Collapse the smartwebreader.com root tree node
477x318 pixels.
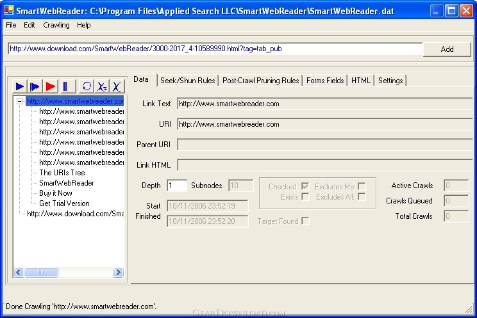coord(19,101)
